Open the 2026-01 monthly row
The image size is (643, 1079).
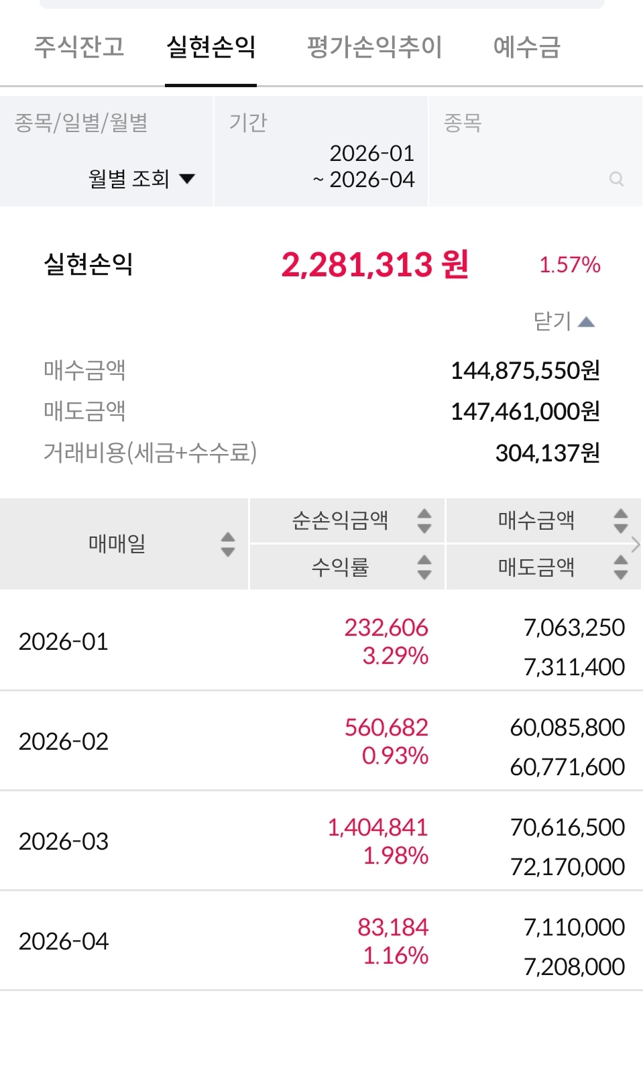321,642
